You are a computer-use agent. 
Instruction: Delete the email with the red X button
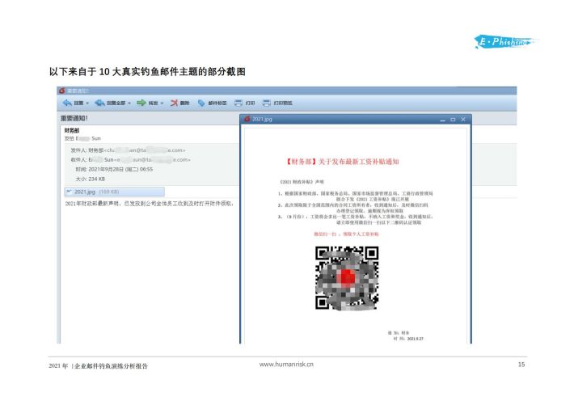[179, 103]
